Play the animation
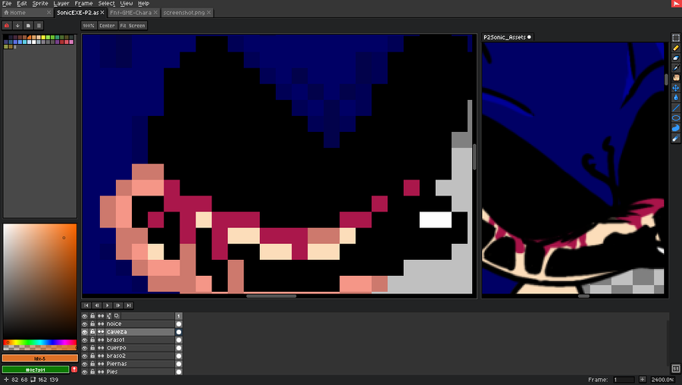The height and width of the screenshot is (385, 682). point(107,305)
